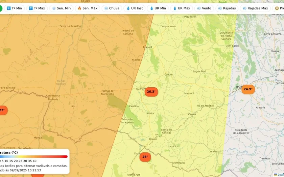Show UR Mín humidity layer

pyautogui.click(x=158, y=8)
